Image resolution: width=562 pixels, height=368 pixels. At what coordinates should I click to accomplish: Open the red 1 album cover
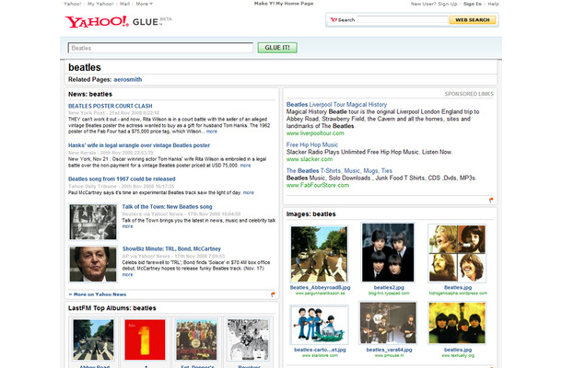[145, 339]
